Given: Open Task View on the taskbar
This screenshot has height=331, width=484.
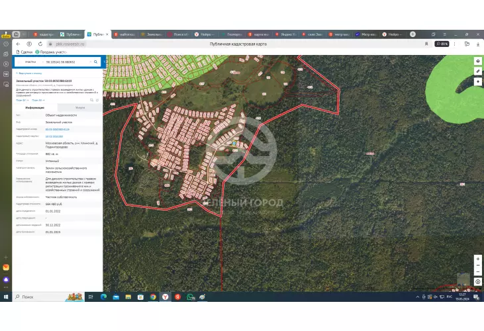Looking at the screenshot, I should pos(91,297).
